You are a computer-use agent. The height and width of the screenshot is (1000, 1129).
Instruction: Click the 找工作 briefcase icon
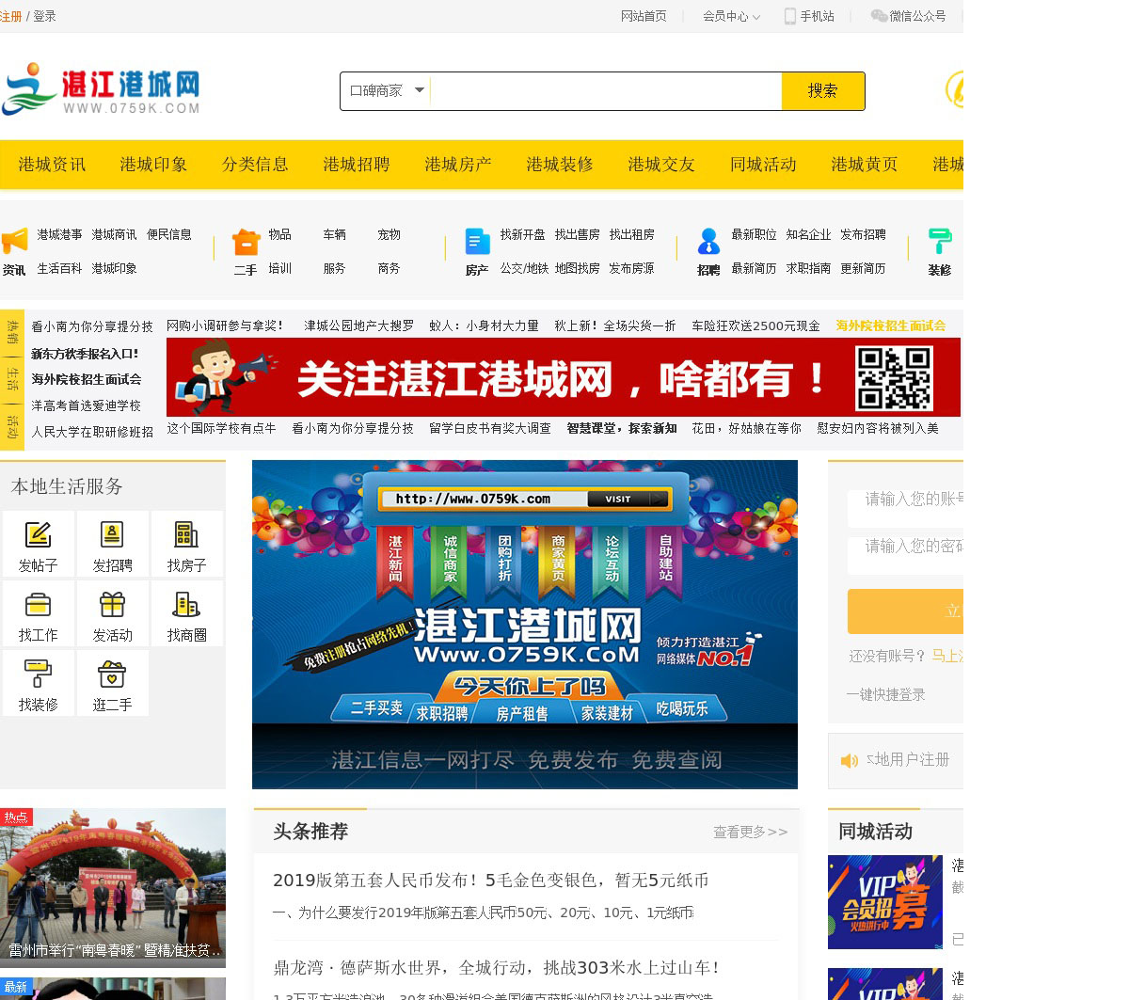[x=38, y=604]
